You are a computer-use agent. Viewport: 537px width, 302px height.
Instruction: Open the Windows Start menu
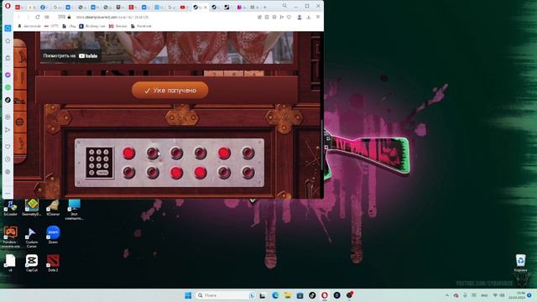tap(188, 295)
